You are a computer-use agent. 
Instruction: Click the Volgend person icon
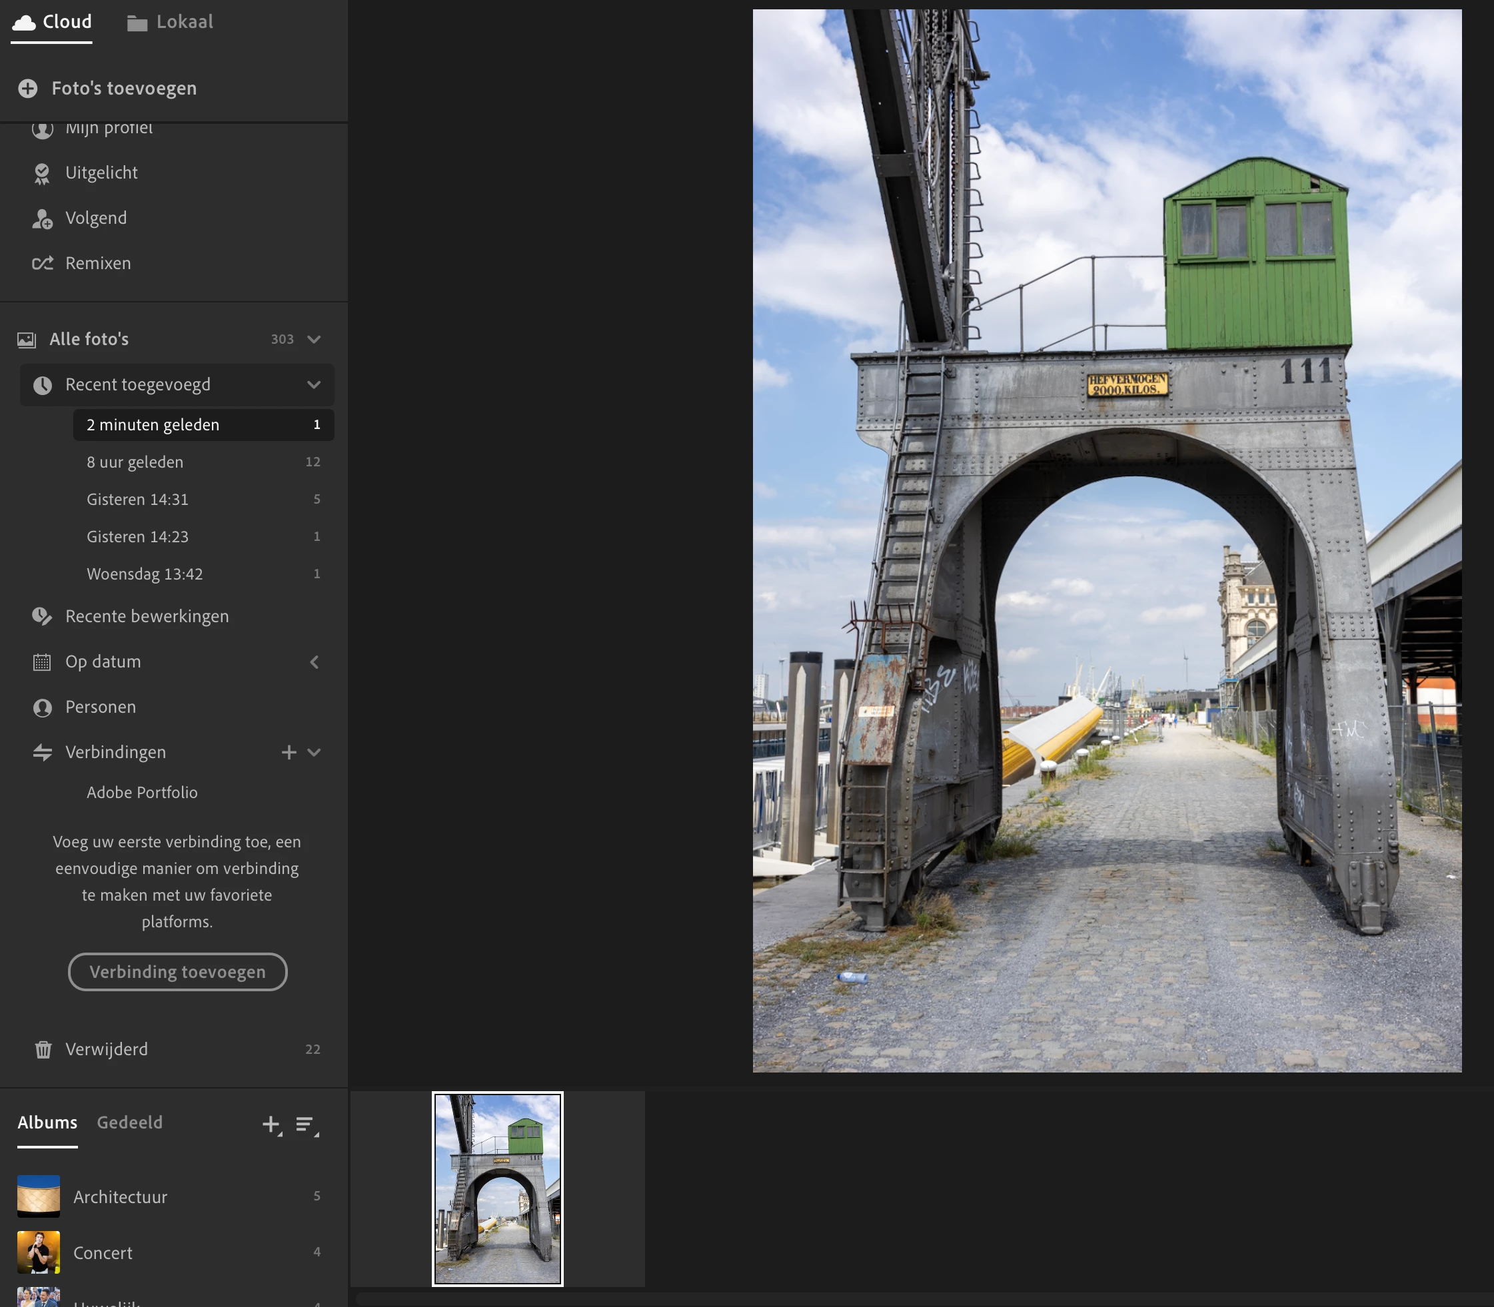(x=42, y=218)
